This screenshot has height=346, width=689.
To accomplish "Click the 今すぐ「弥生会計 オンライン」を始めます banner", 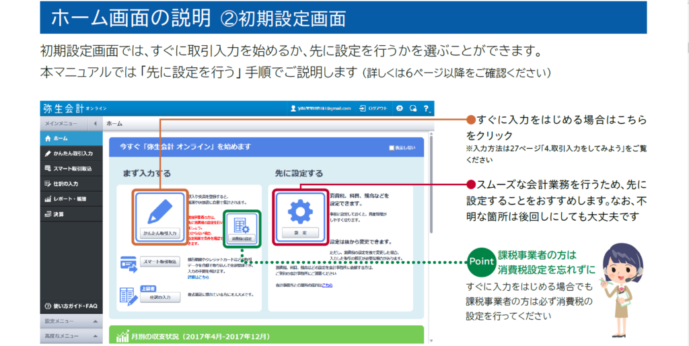I will click(266, 147).
